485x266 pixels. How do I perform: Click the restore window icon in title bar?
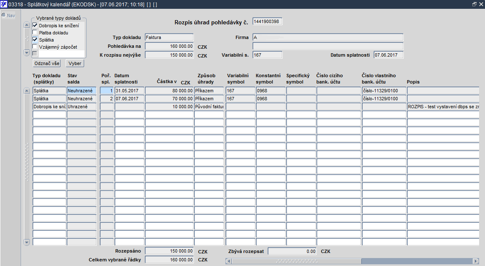[x=474, y=4]
